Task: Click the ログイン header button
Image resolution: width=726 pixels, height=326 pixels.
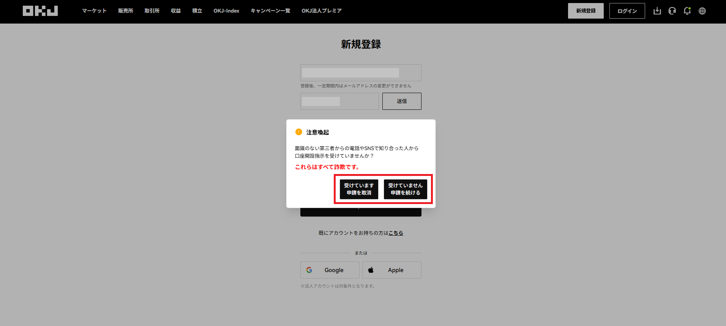Action: pyautogui.click(x=627, y=11)
